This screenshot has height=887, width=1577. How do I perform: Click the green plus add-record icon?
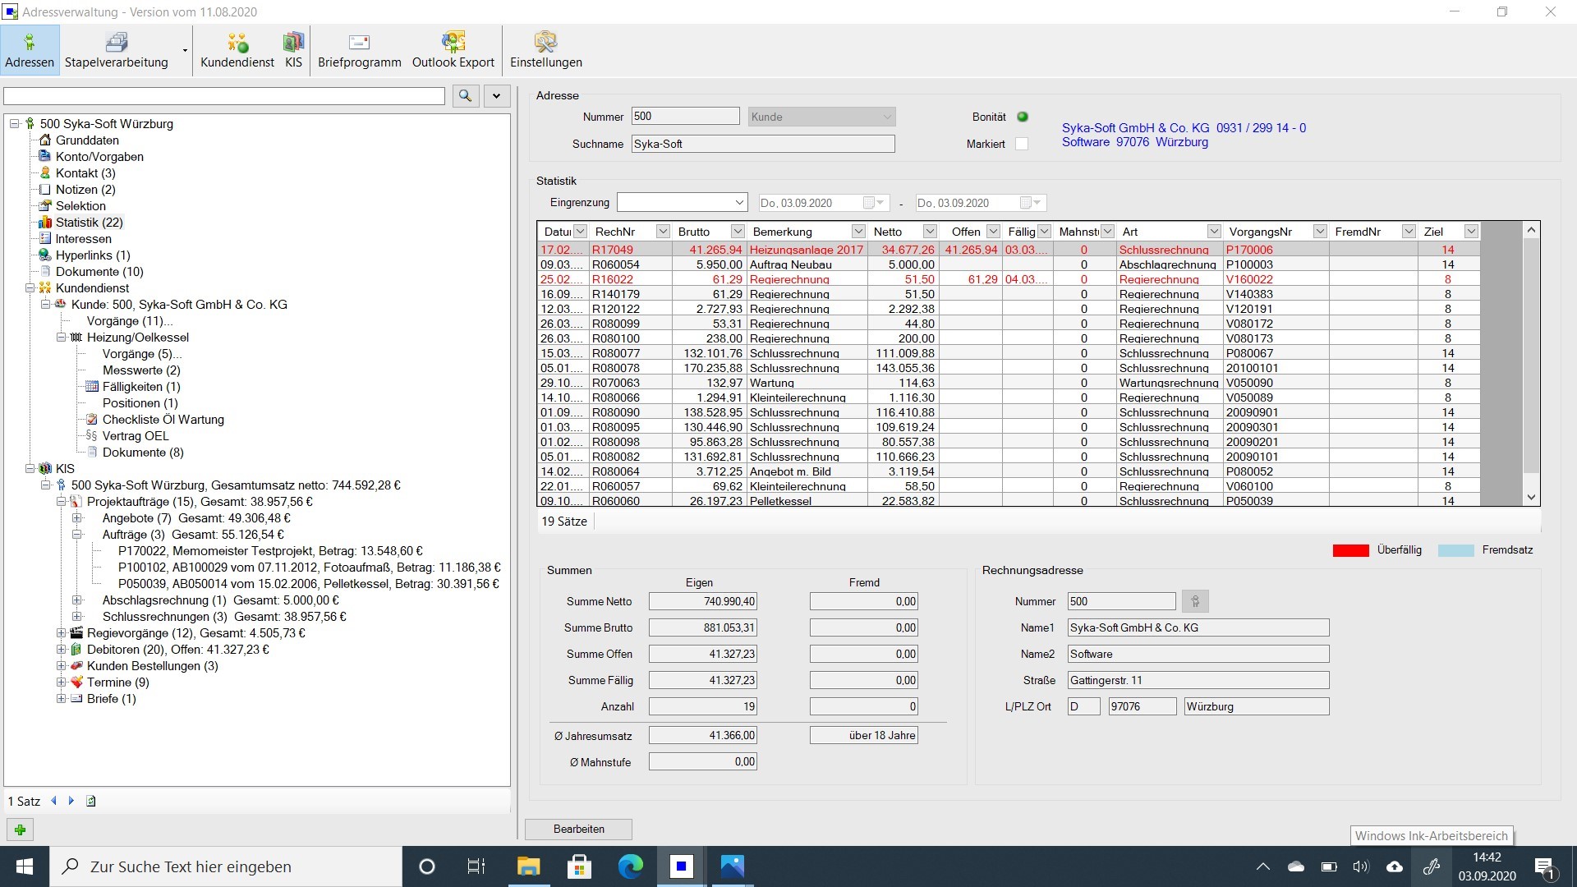point(21,830)
